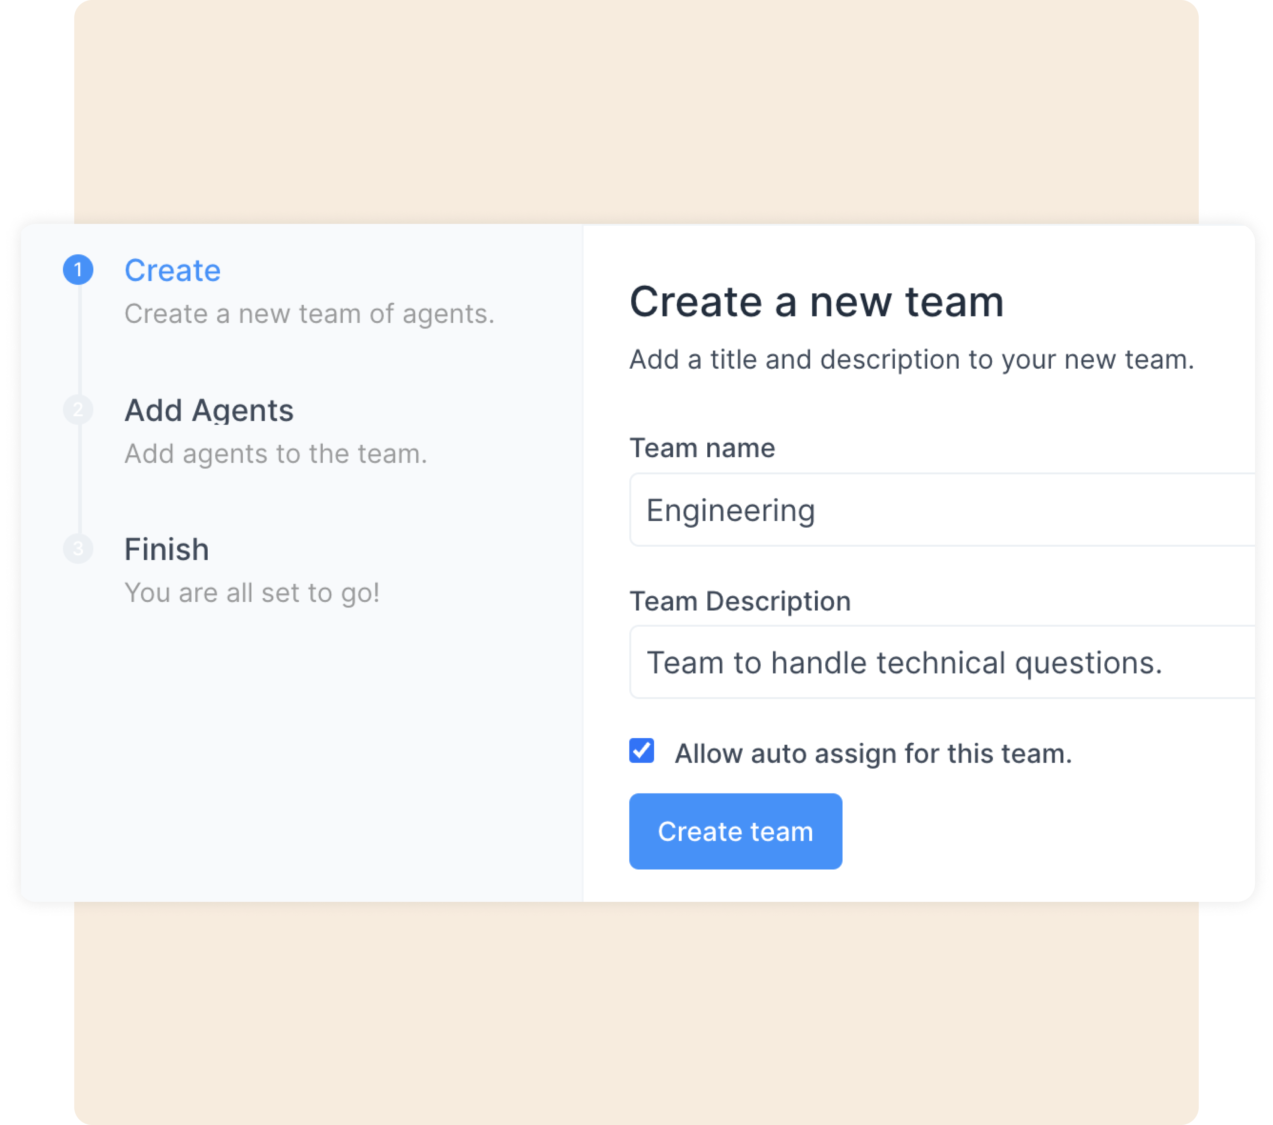Click the step 3 circle icon
1273x1125 pixels.
coord(78,549)
